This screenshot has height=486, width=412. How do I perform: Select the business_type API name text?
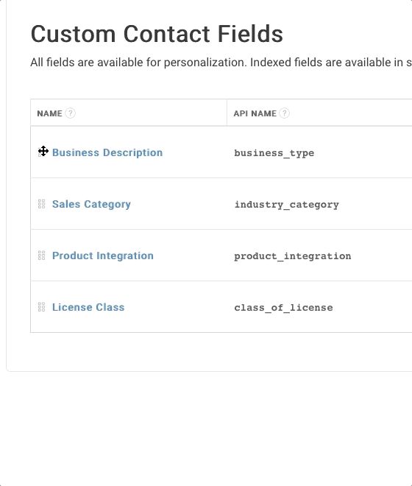pyautogui.click(x=274, y=153)
